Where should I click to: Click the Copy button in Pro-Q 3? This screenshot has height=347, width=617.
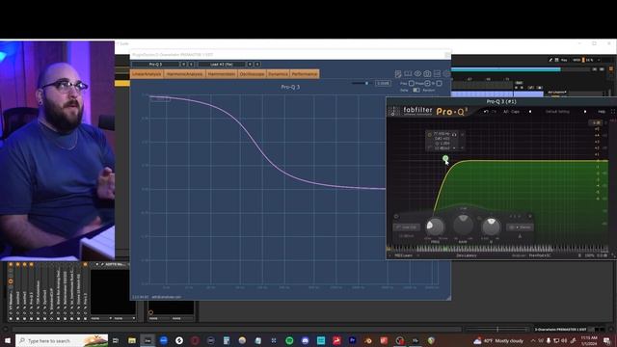coord(515,112)
